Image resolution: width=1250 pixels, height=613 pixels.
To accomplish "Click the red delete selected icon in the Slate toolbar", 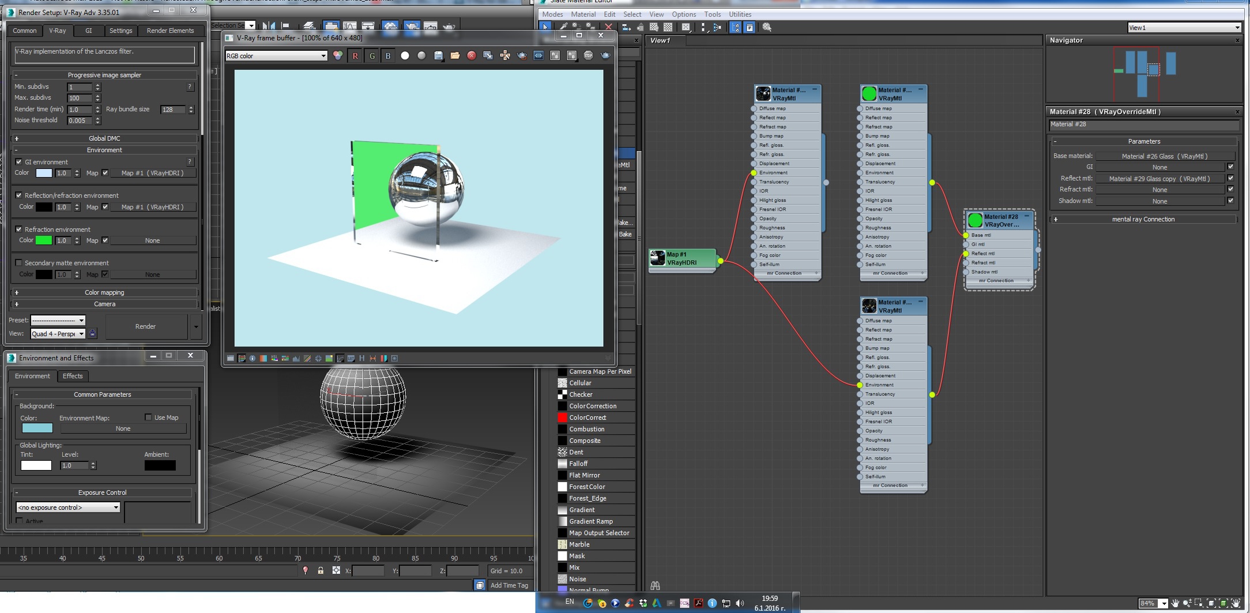I will [608, 27].
